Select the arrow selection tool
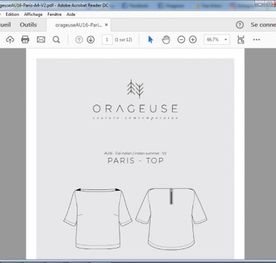 [x=150, y=39]
